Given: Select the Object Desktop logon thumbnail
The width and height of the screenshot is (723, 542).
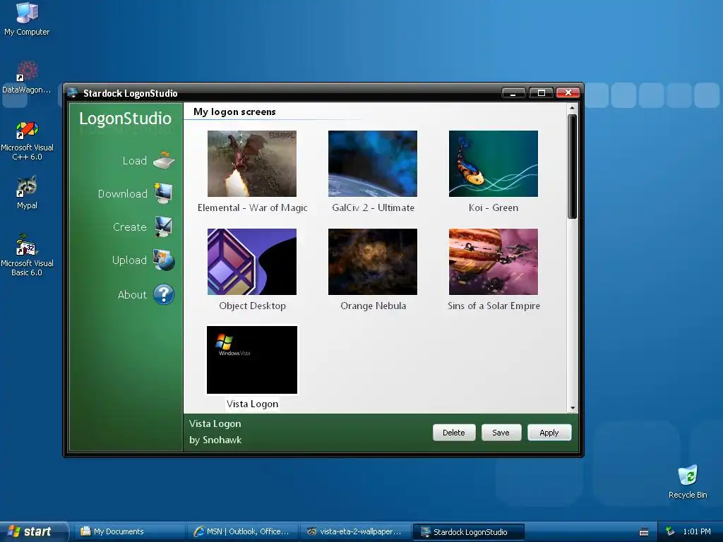Looking at the screenshot, I should 252,262.
